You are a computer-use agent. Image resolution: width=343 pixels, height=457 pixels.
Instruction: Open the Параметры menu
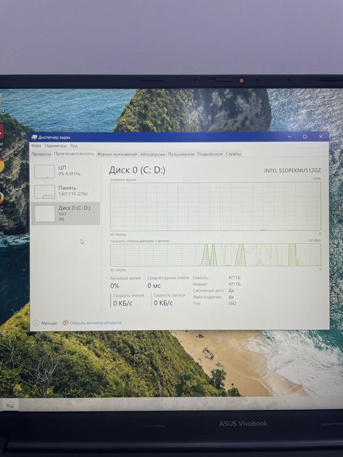pos(56,146)
